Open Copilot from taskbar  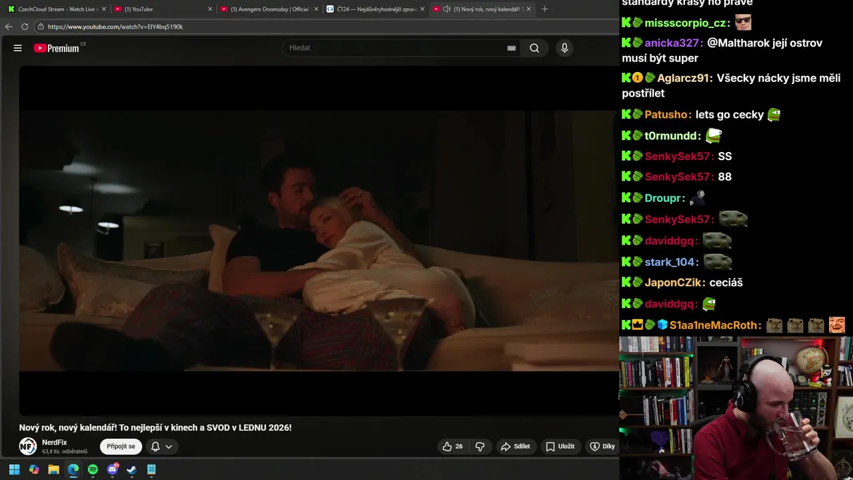click(x=34, y=469)
